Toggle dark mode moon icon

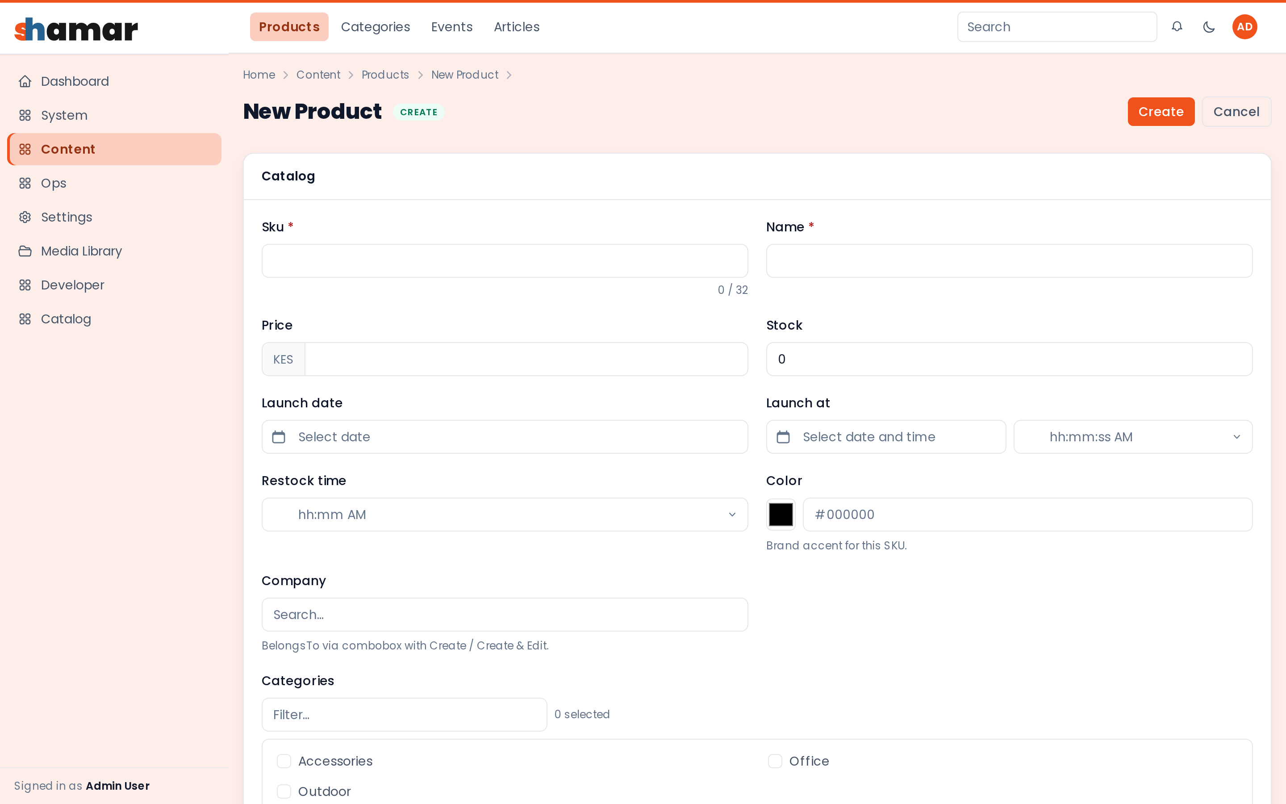point(1208,27)
